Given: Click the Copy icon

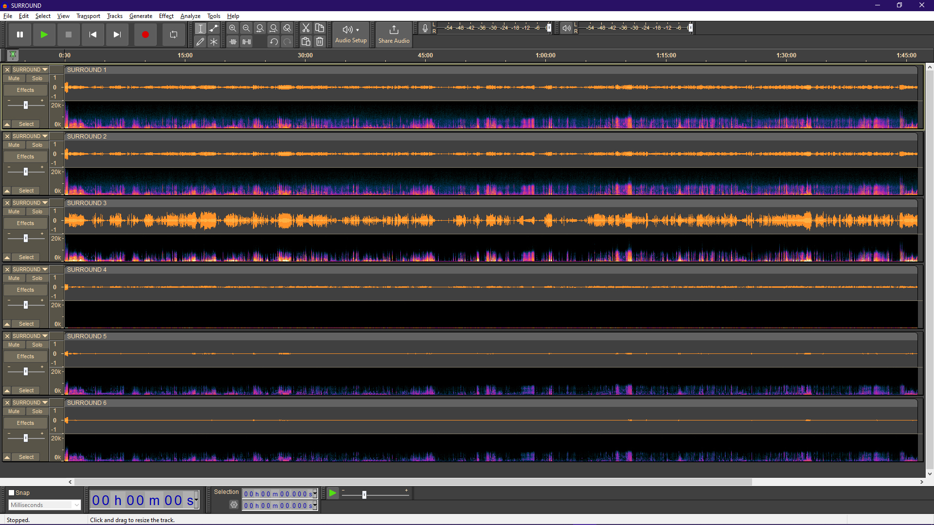Looking at the screenshot, I should click(x=320, y=28).
